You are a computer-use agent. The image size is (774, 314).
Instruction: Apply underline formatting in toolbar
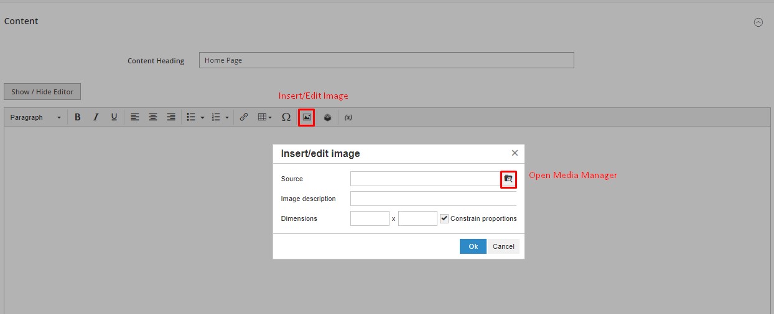114,117
